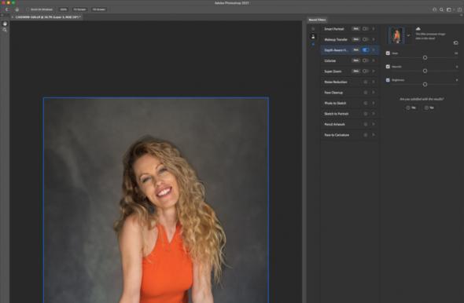Expand Face Cleanup arrow

click(x=374, y=93)
